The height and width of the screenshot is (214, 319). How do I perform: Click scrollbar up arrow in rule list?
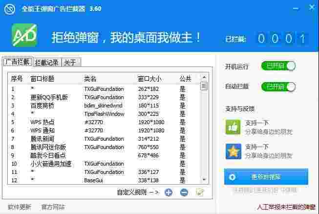click(204, 77)
